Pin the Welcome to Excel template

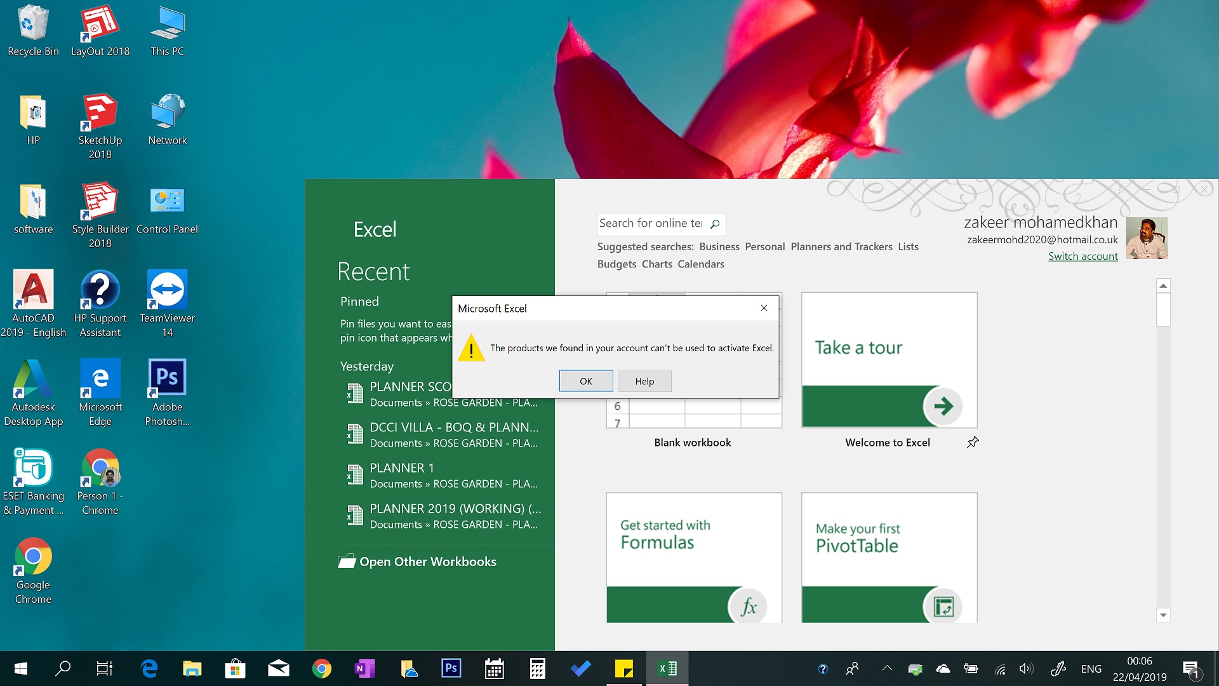[973, 442]
